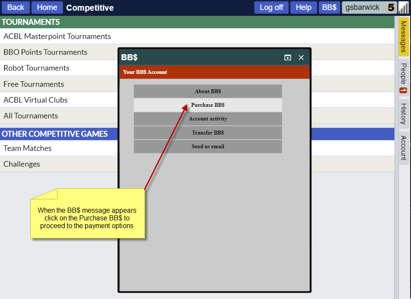Click the Log off button

tap(271, 7)
